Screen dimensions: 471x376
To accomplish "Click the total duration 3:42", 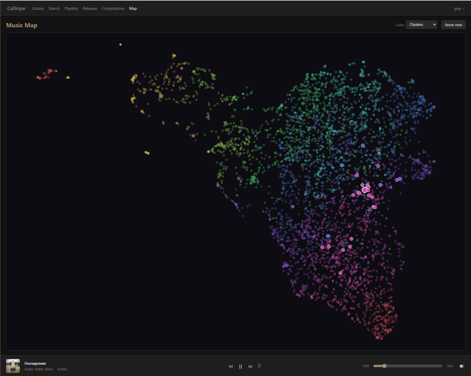I will (450, 366).
